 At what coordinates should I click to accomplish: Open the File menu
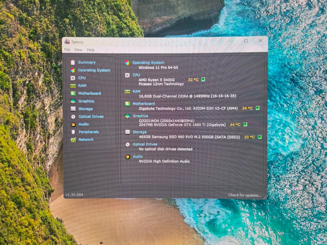tap(67, 50)
